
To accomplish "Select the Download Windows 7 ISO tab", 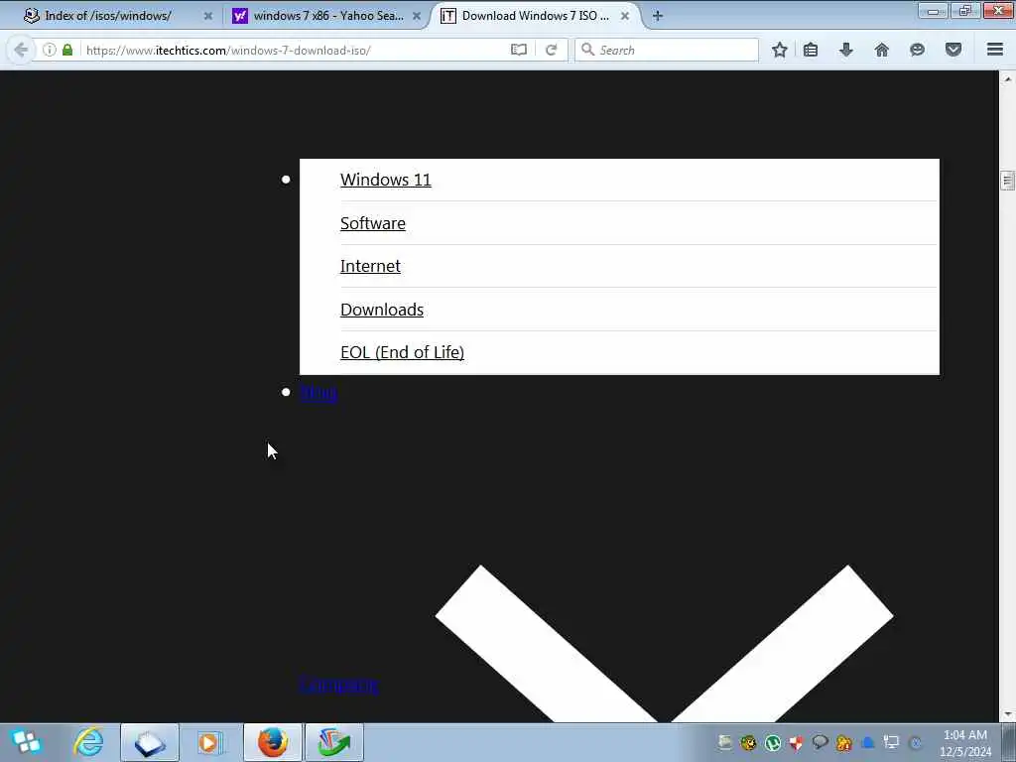I will pos(535,16).
